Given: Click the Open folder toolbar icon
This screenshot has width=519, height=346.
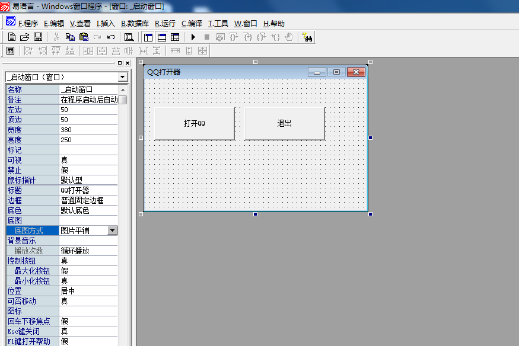Looking at the screenshot, I should (x=25, y=37).
